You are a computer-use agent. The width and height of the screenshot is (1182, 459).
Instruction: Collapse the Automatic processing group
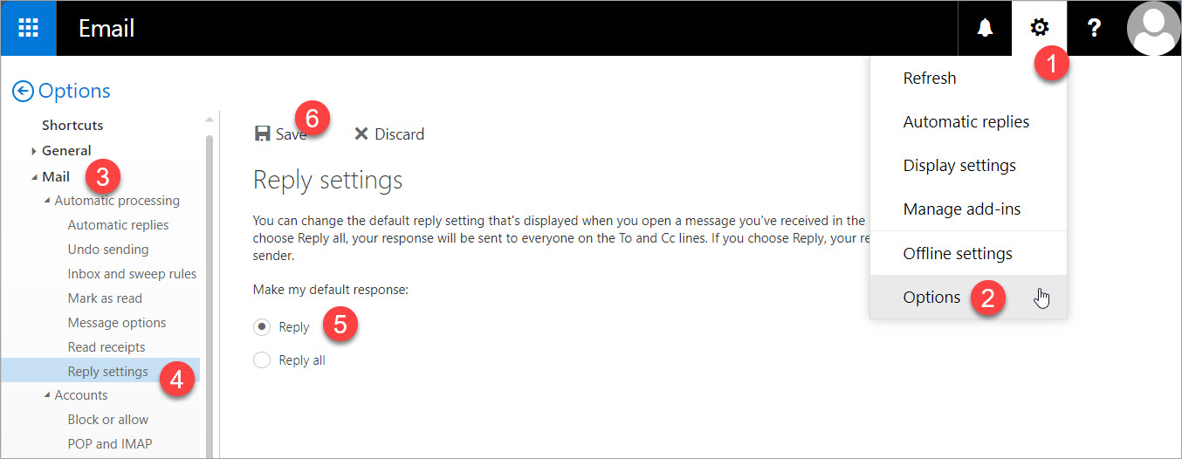pos(47,202)
